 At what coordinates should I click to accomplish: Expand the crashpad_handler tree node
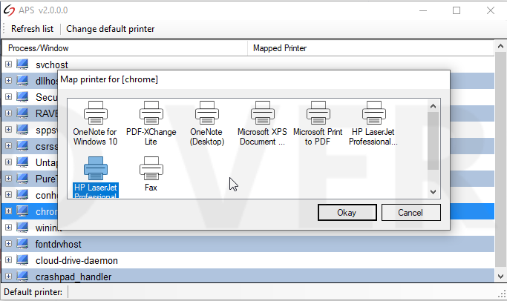pos(9,277)
